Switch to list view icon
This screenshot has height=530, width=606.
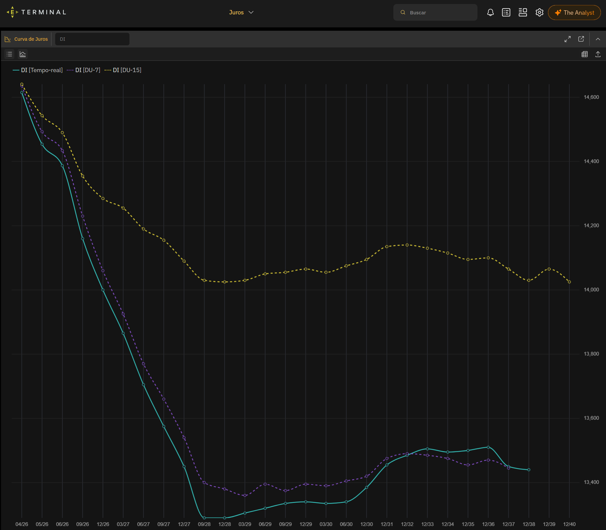tap(9, 54)
